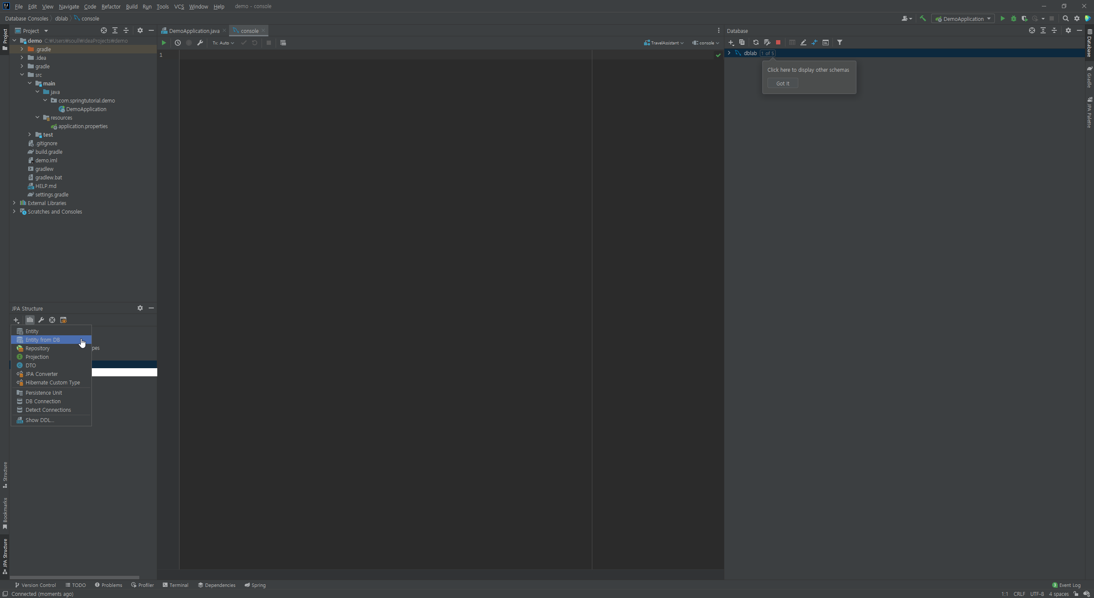Image resolution: width=1094 pixels, height=598 pixels.
Task: Execute the console query with the green play icon
Action: click(x=164, y=43)
